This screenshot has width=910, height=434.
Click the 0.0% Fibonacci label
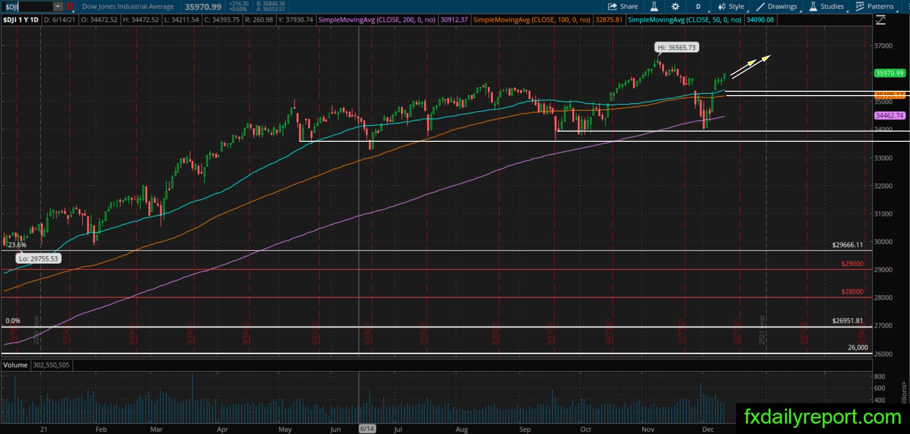(x=13, y=321)
